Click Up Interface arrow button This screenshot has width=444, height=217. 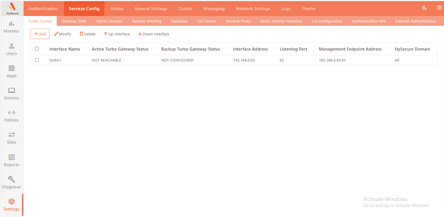(117, 34)
